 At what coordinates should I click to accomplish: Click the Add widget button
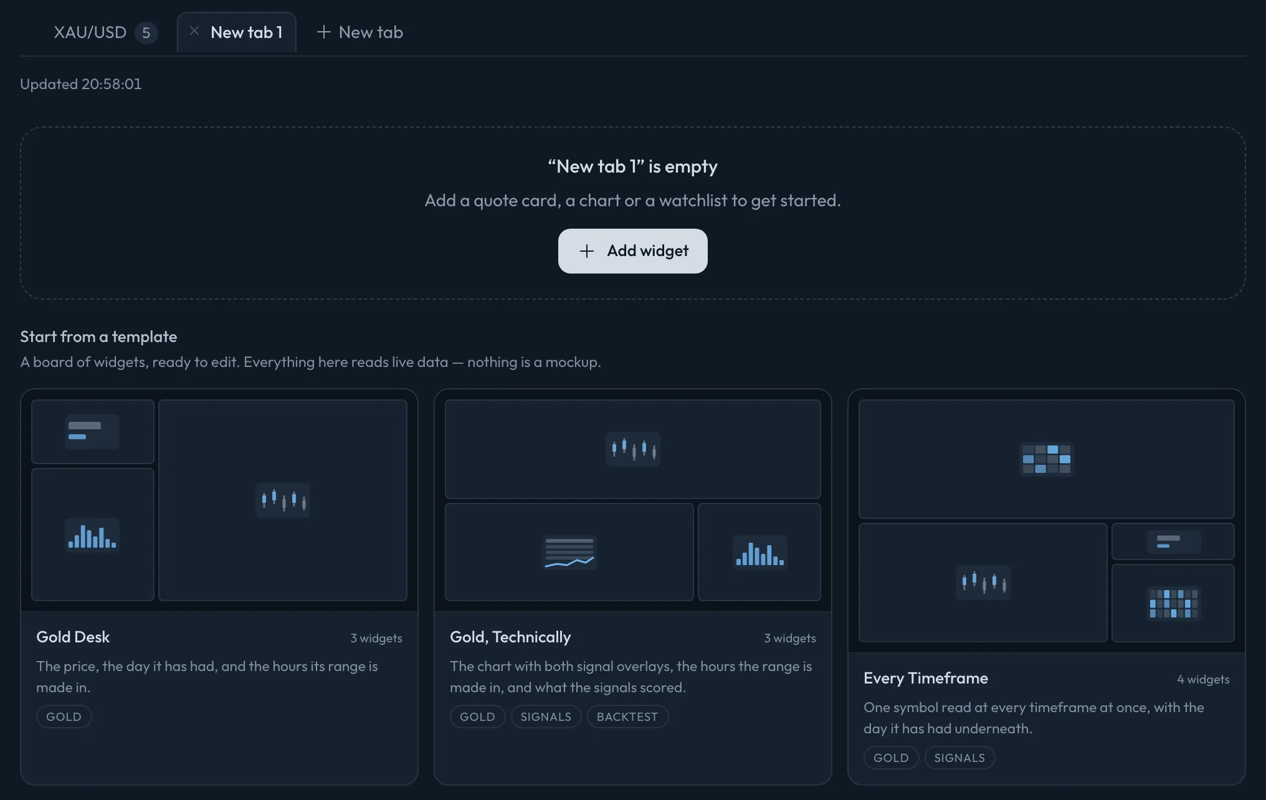pyautogui.click(x=632, y=250)
